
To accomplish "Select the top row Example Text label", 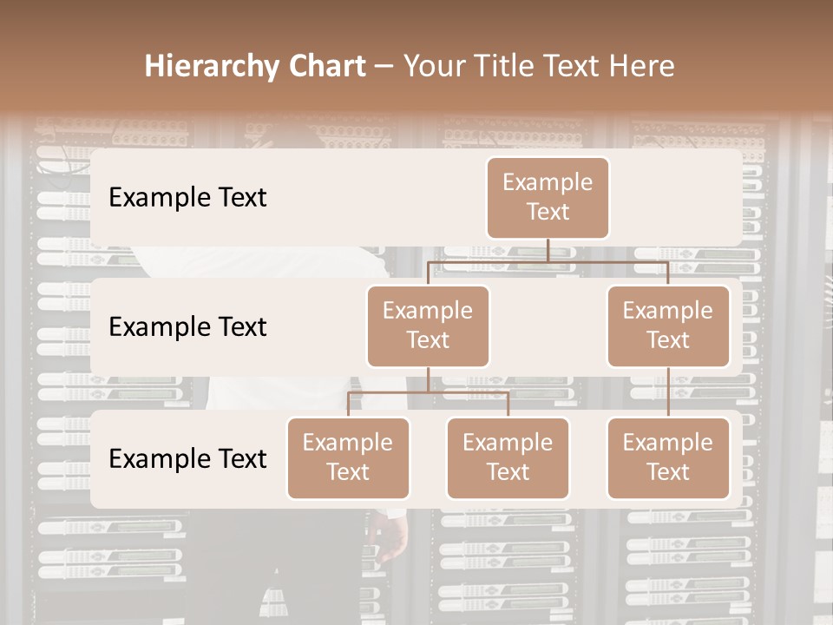I will pyautogui.click(x=187, y=198).
